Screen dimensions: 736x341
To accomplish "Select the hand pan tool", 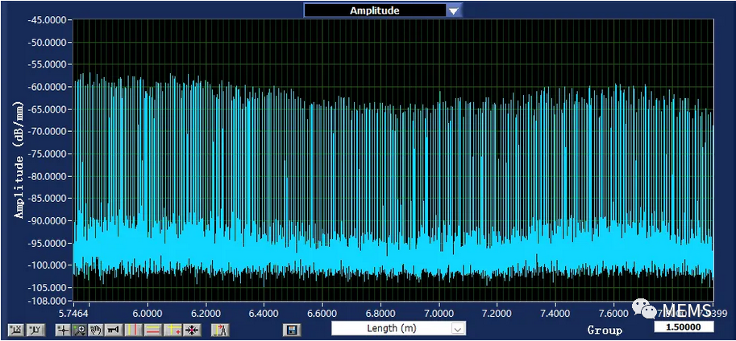I will pos(95,331).
